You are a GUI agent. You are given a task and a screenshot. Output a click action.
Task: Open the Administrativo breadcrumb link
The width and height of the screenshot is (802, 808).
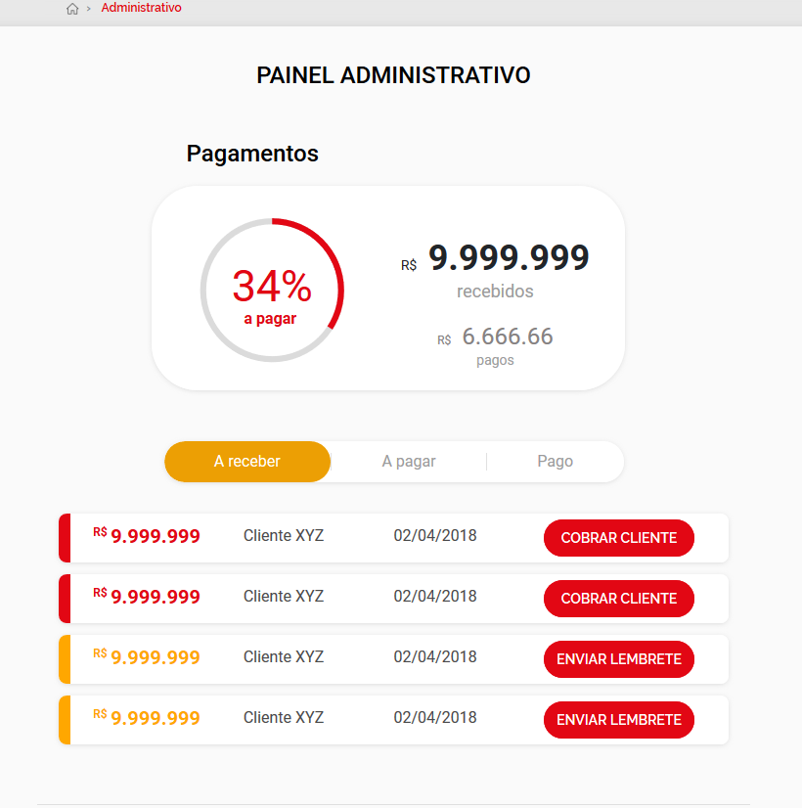tap(141, 8)
